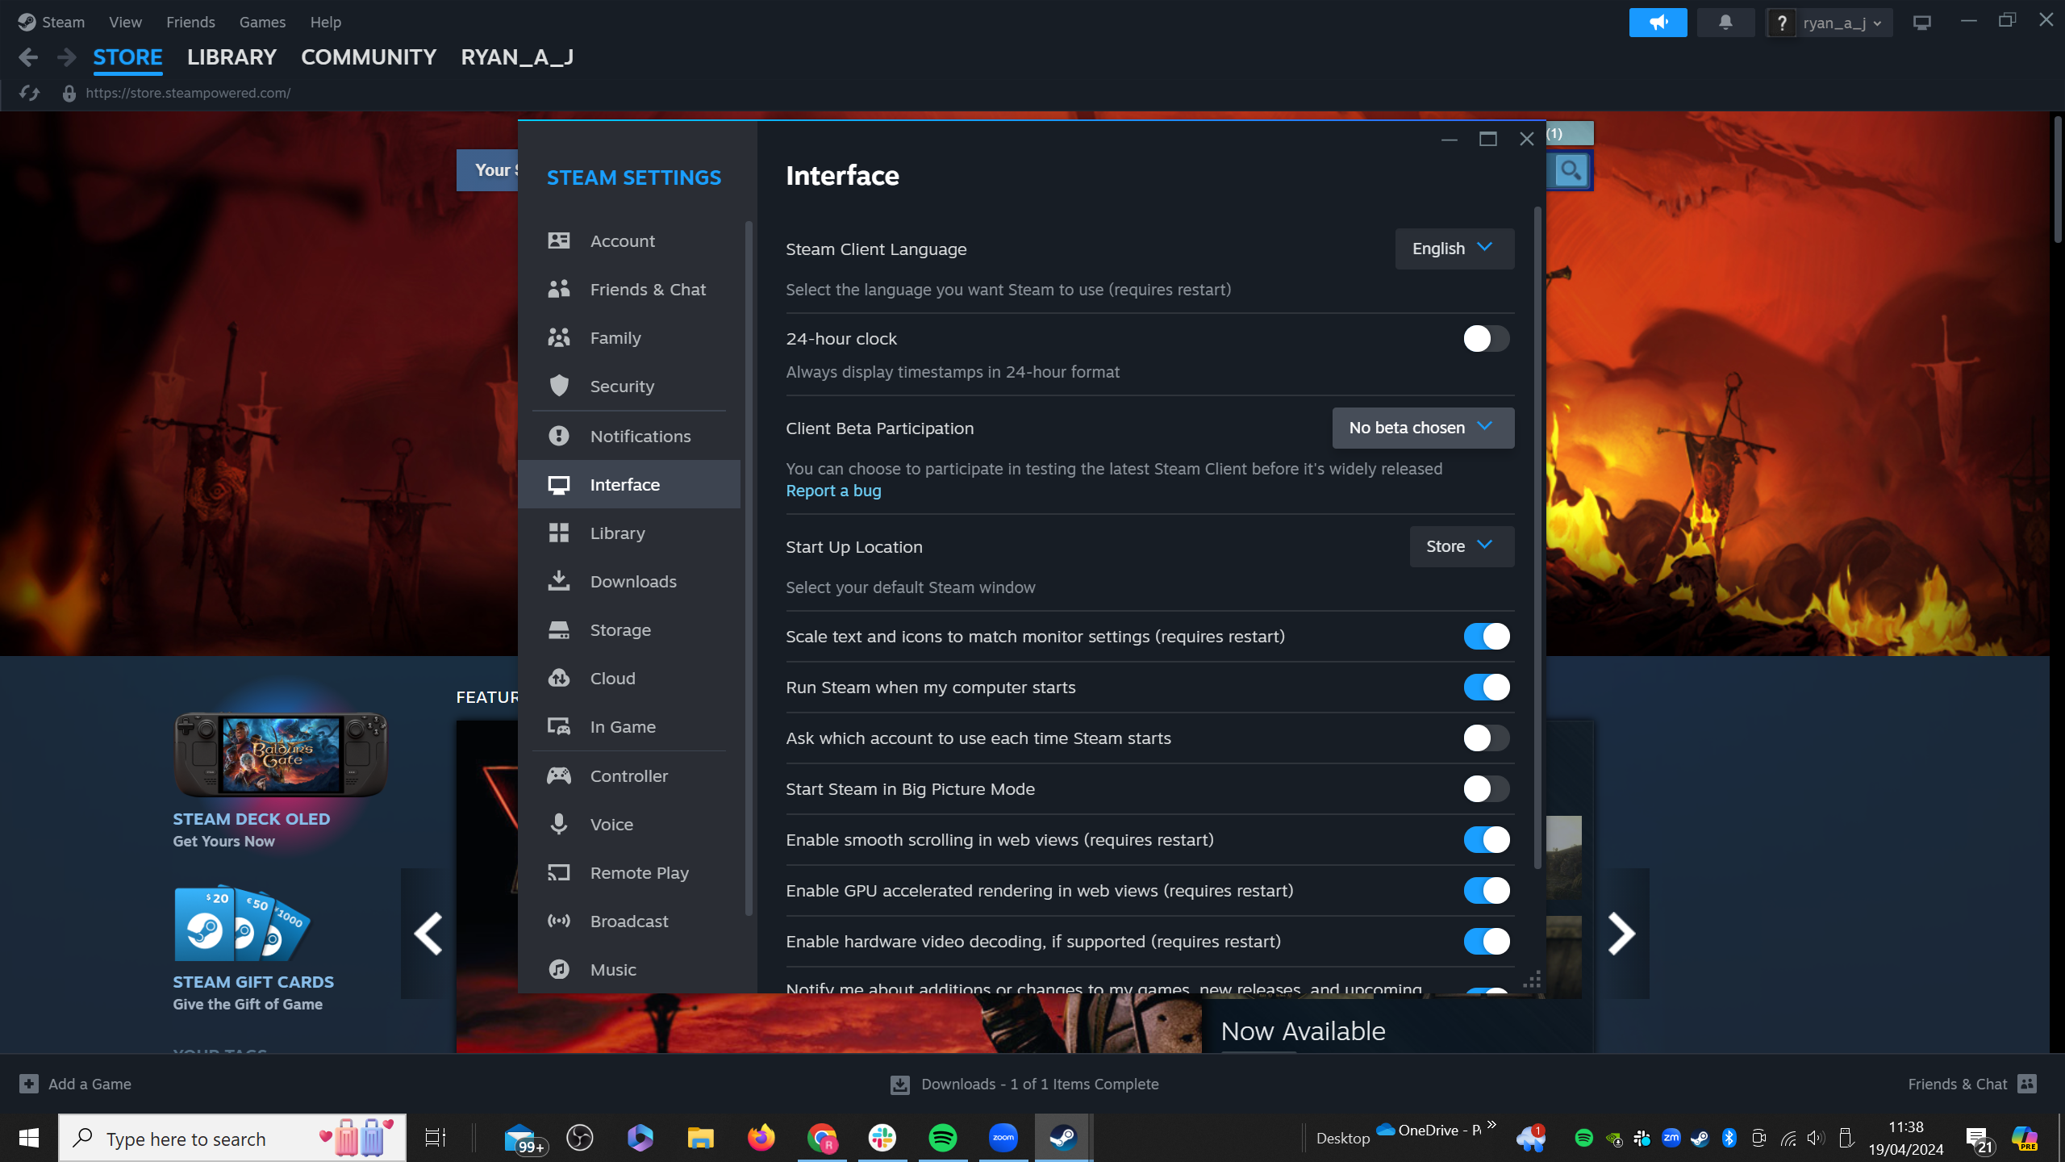The image size is (2065, 1162).
Task: Open Friends & Chat at bottom right
Action: click(x=1972, y=1084)
